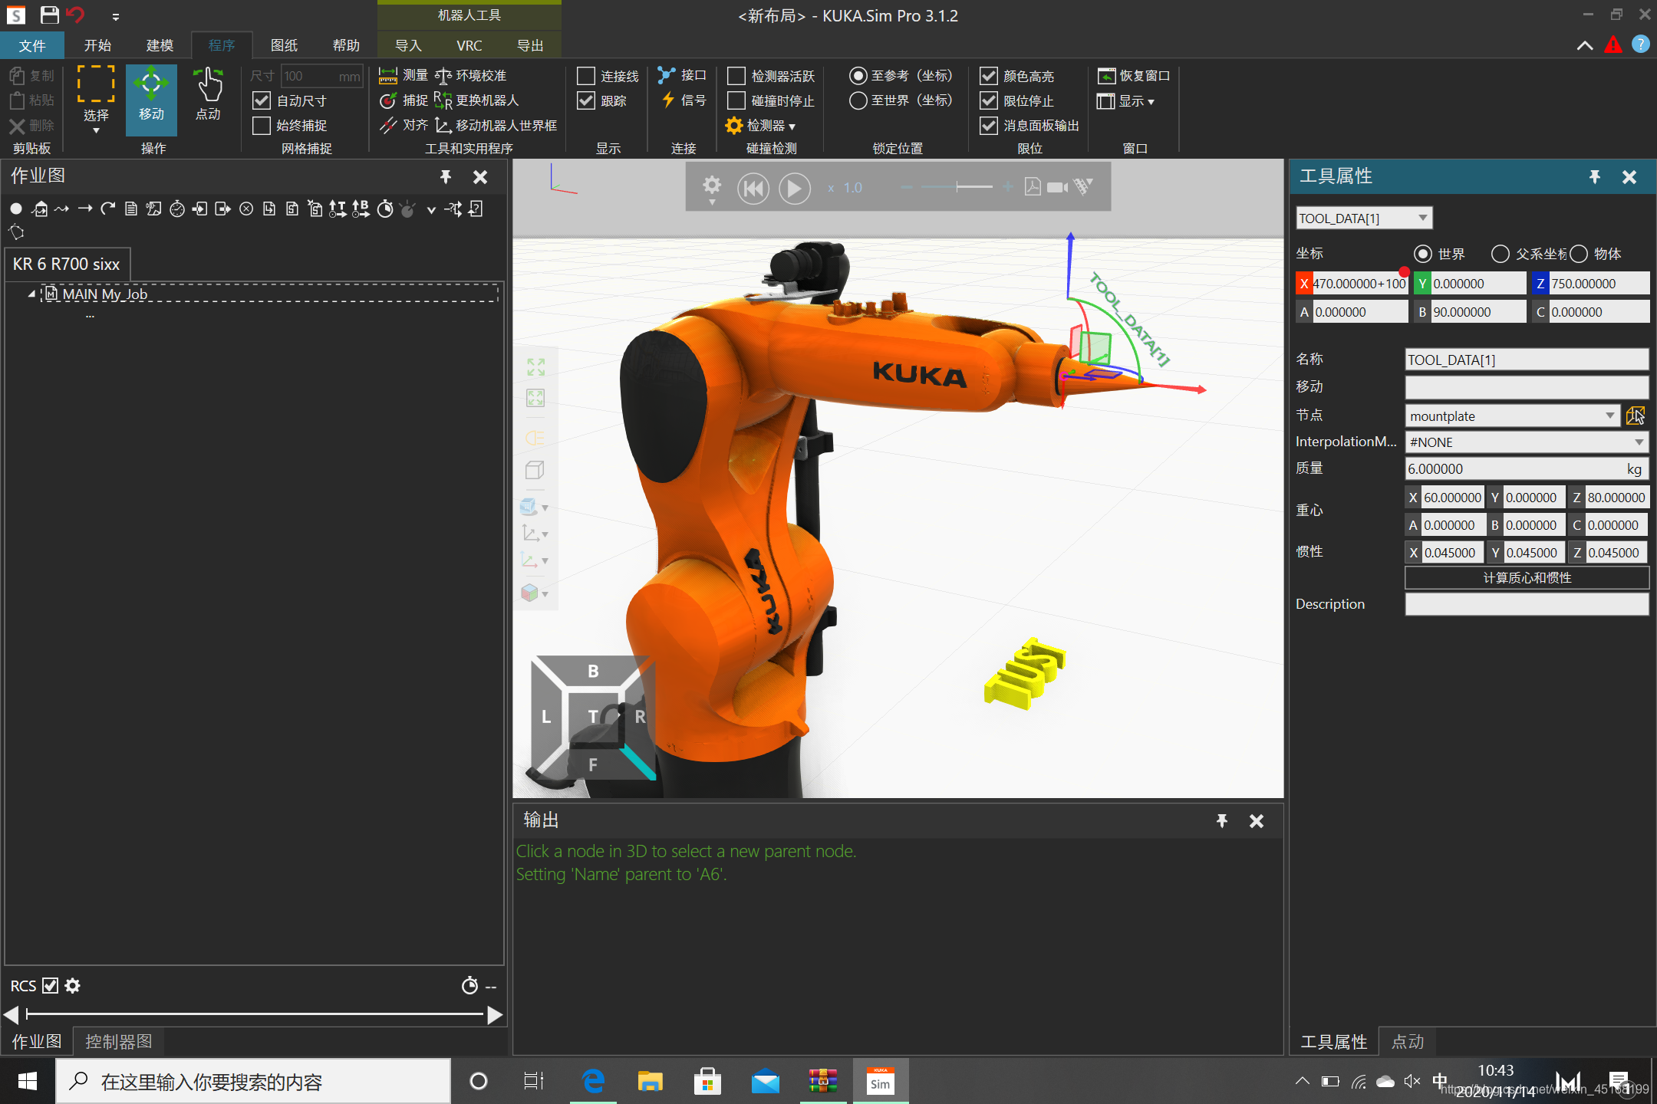Click the Measure (测量) tool icon
The image size is (1657, 1104).
pyautogui.click(x=388, y=75)
